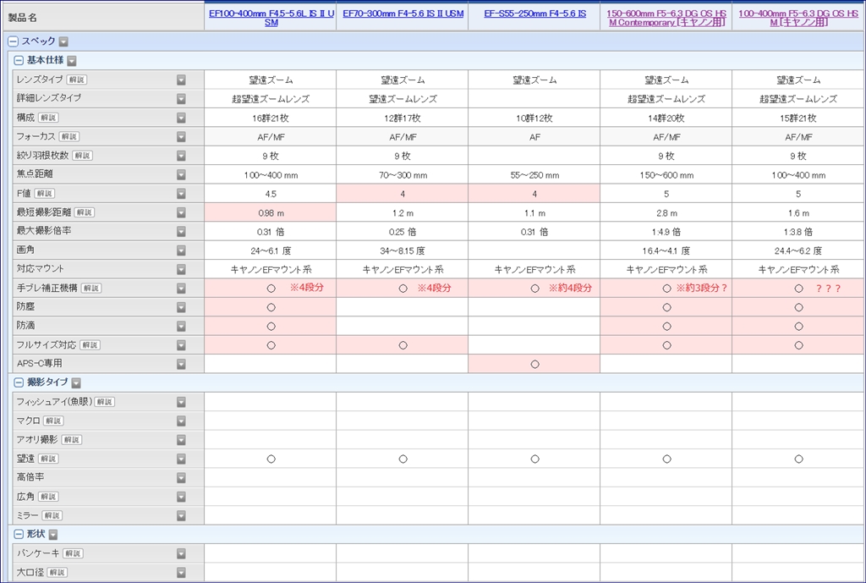Image resolution: width=866 pixels, height=583 pixels.
Task: Click the arrow icon in 防滴 row
Action: [x=181, y=327]
